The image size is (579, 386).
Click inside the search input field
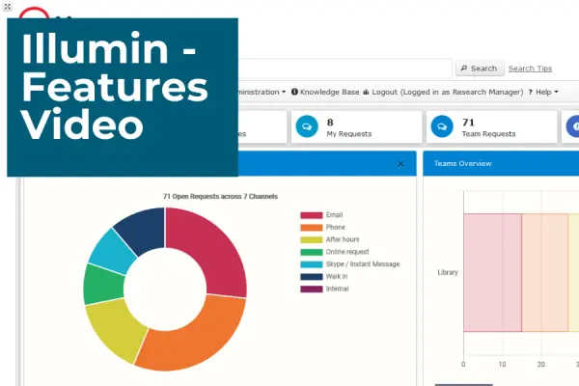345,69
